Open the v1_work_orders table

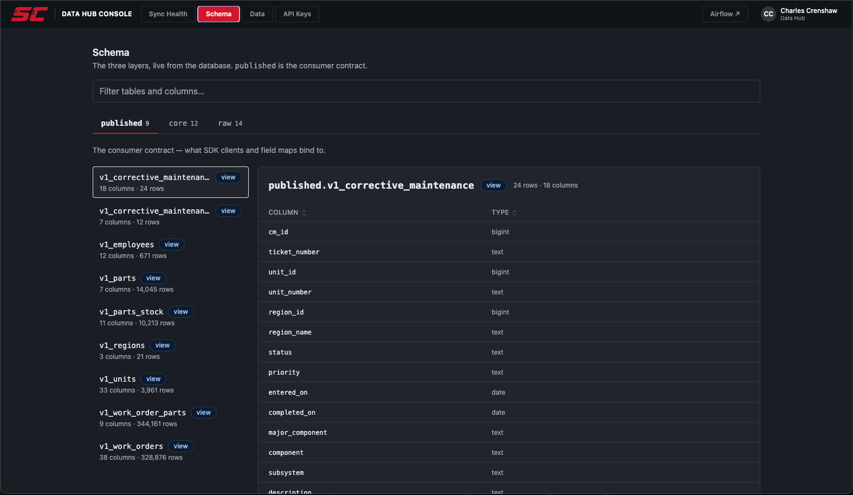click(x=171, y=451)
